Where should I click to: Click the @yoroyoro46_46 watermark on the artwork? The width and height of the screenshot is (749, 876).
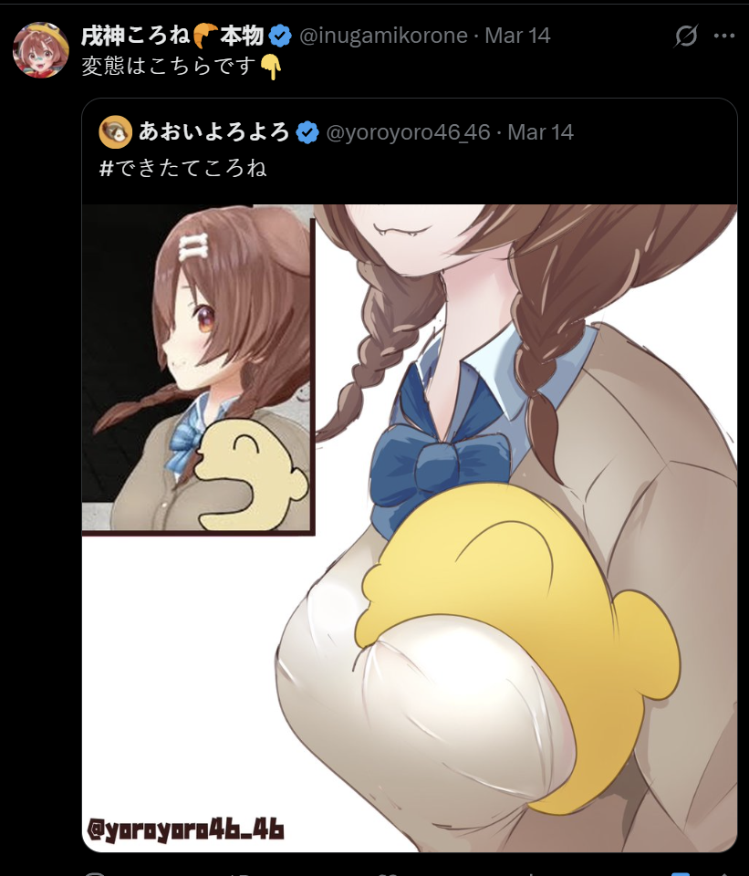point(185,830)
